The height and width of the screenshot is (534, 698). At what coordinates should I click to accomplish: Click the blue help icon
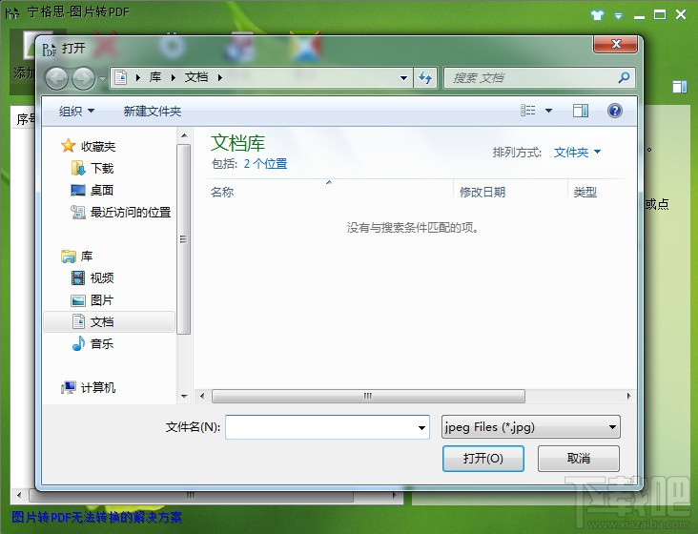[615, 111]
